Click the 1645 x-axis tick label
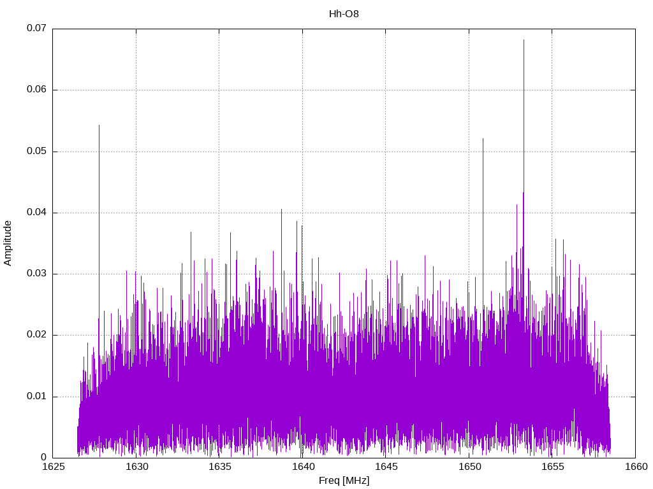Screen dimensions: 653x489 (386, 467)
